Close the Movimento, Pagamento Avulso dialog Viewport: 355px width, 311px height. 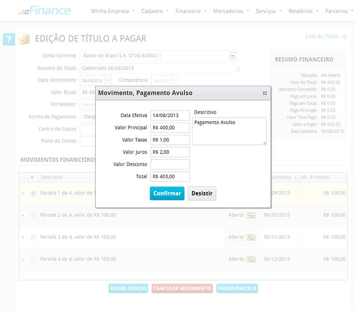pos(265,93)
